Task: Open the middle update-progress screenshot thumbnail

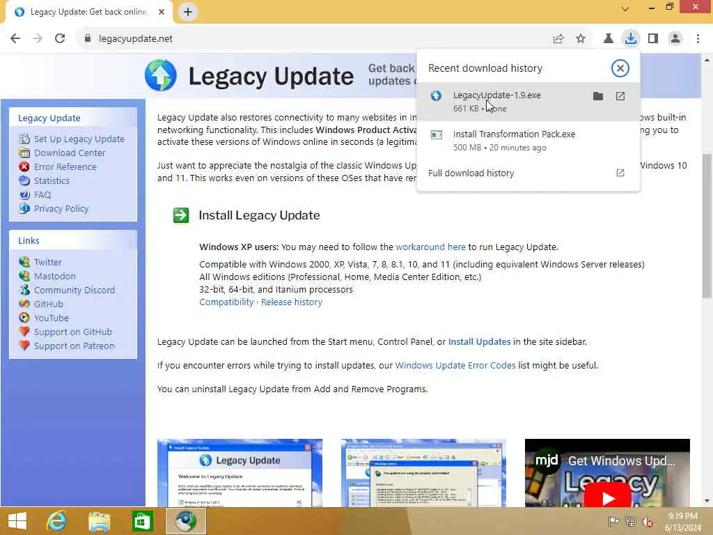Action: click(423, 473)
